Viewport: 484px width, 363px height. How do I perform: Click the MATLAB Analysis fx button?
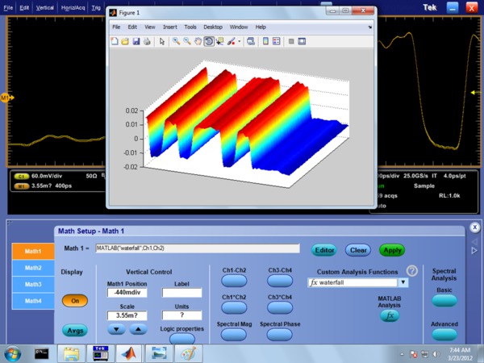(x=390, y=316)
